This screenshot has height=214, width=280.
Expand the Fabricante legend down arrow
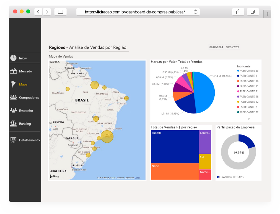click(x=249, y=119)
